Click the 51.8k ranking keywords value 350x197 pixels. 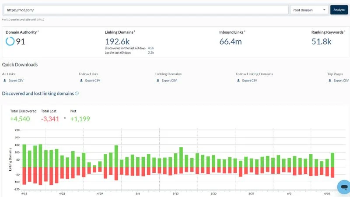tap(322, 42)
